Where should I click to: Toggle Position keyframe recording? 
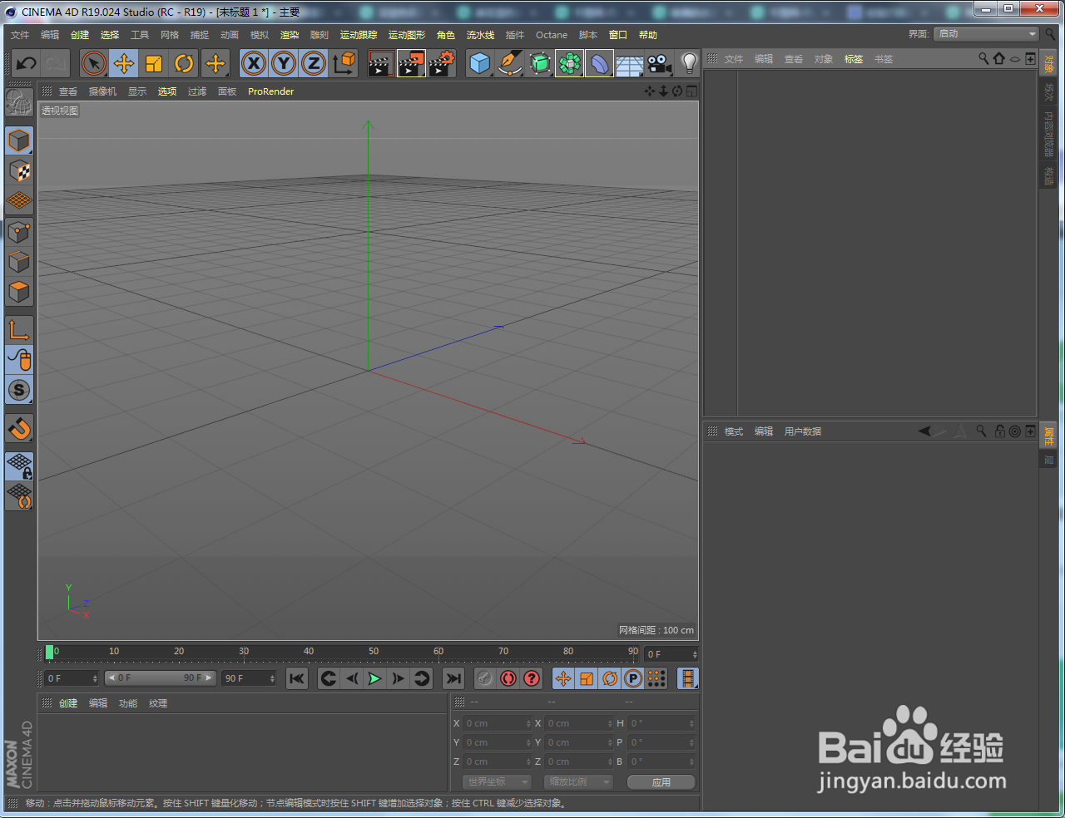[x=563, y=678]
